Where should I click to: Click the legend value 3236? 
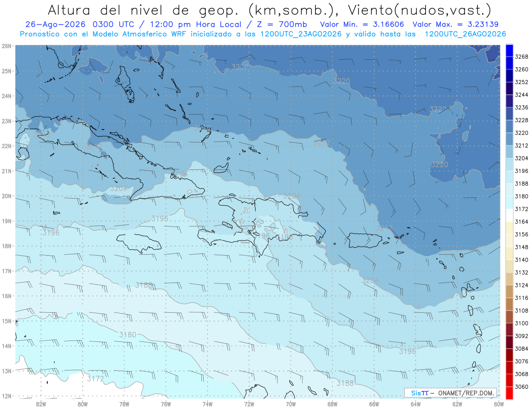tap(522, 107)
